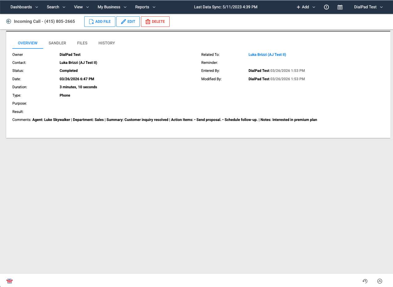Screen dimensions: 393x287
Task: Click the Add File button
Action: coord(100,22)
